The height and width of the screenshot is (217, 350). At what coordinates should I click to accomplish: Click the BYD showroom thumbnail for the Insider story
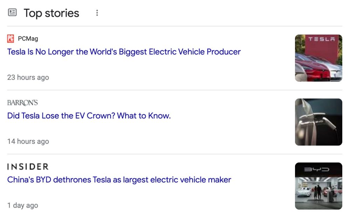pos(318,186)
